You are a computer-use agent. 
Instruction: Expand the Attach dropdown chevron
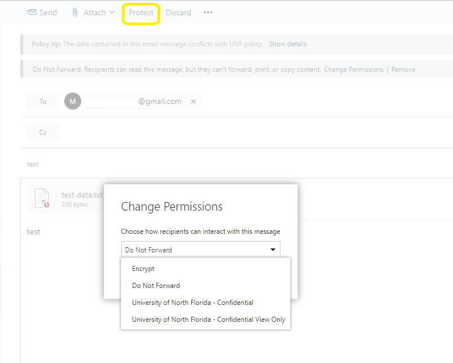pyautogui.click(x=112, y=12)
